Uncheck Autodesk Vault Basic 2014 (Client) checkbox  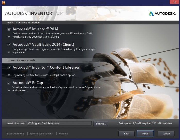point(9,45)
